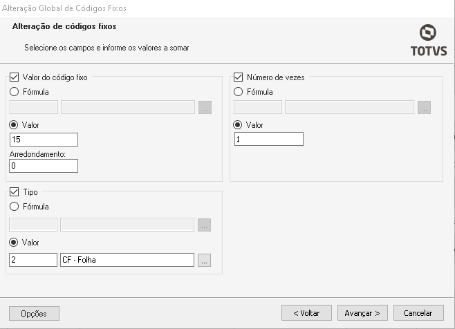Click formula code field in Tipo group
Screen dimensions: 455x329
33,225
